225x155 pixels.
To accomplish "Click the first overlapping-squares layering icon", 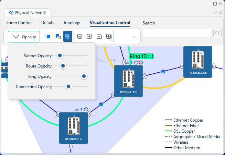I will (49, 37).
